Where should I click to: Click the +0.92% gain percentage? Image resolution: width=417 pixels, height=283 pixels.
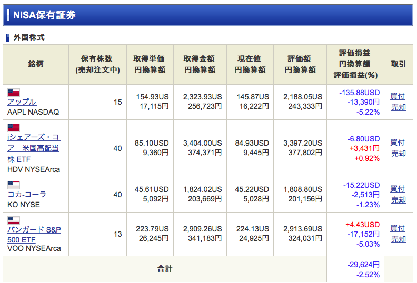point(367,158)
